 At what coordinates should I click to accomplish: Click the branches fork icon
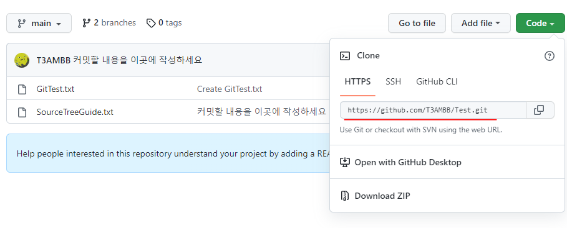click(x=86, y=23)
